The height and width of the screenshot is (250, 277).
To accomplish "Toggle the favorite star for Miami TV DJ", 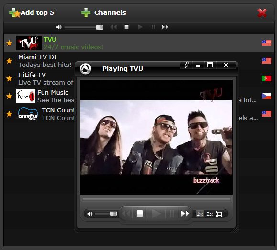I will point(9,61).
